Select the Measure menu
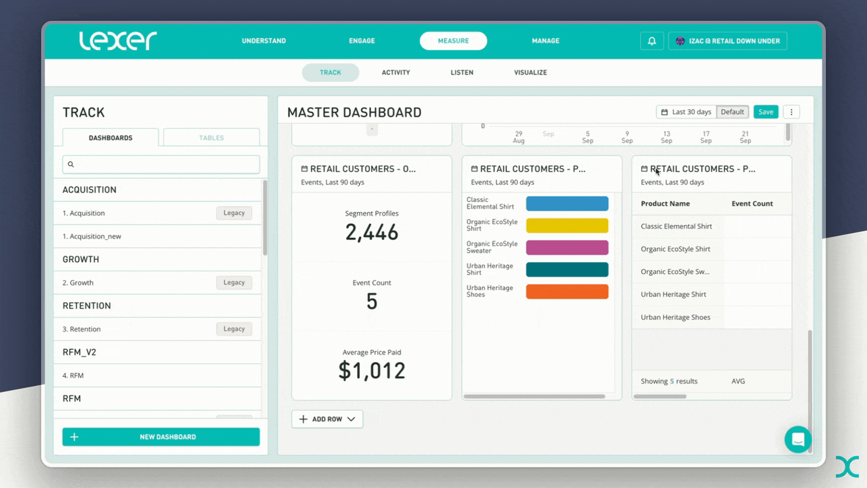This screenshot has height=488, width=867. coord(453,41)
